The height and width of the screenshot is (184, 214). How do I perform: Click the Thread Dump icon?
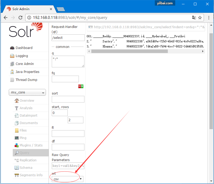tap(12, 80)
